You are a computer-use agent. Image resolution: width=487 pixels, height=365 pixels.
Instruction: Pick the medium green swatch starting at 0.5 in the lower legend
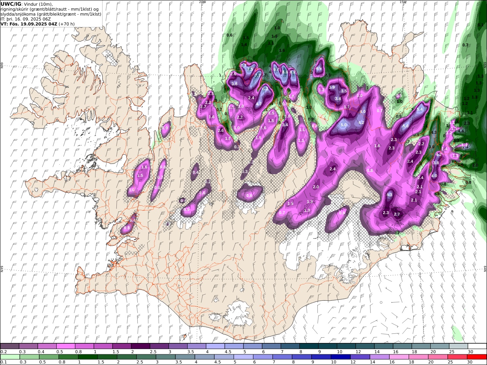tap(49, 357)
